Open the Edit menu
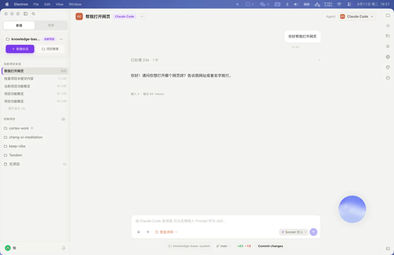 (x=47, y=4)
